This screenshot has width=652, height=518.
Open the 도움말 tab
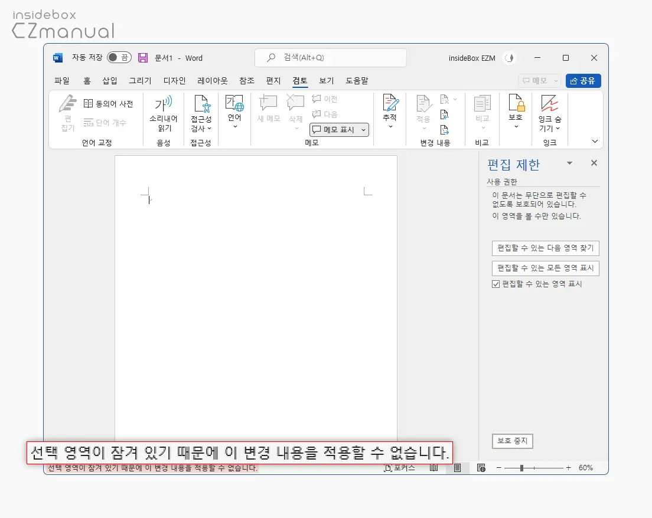tap(357, 81)
